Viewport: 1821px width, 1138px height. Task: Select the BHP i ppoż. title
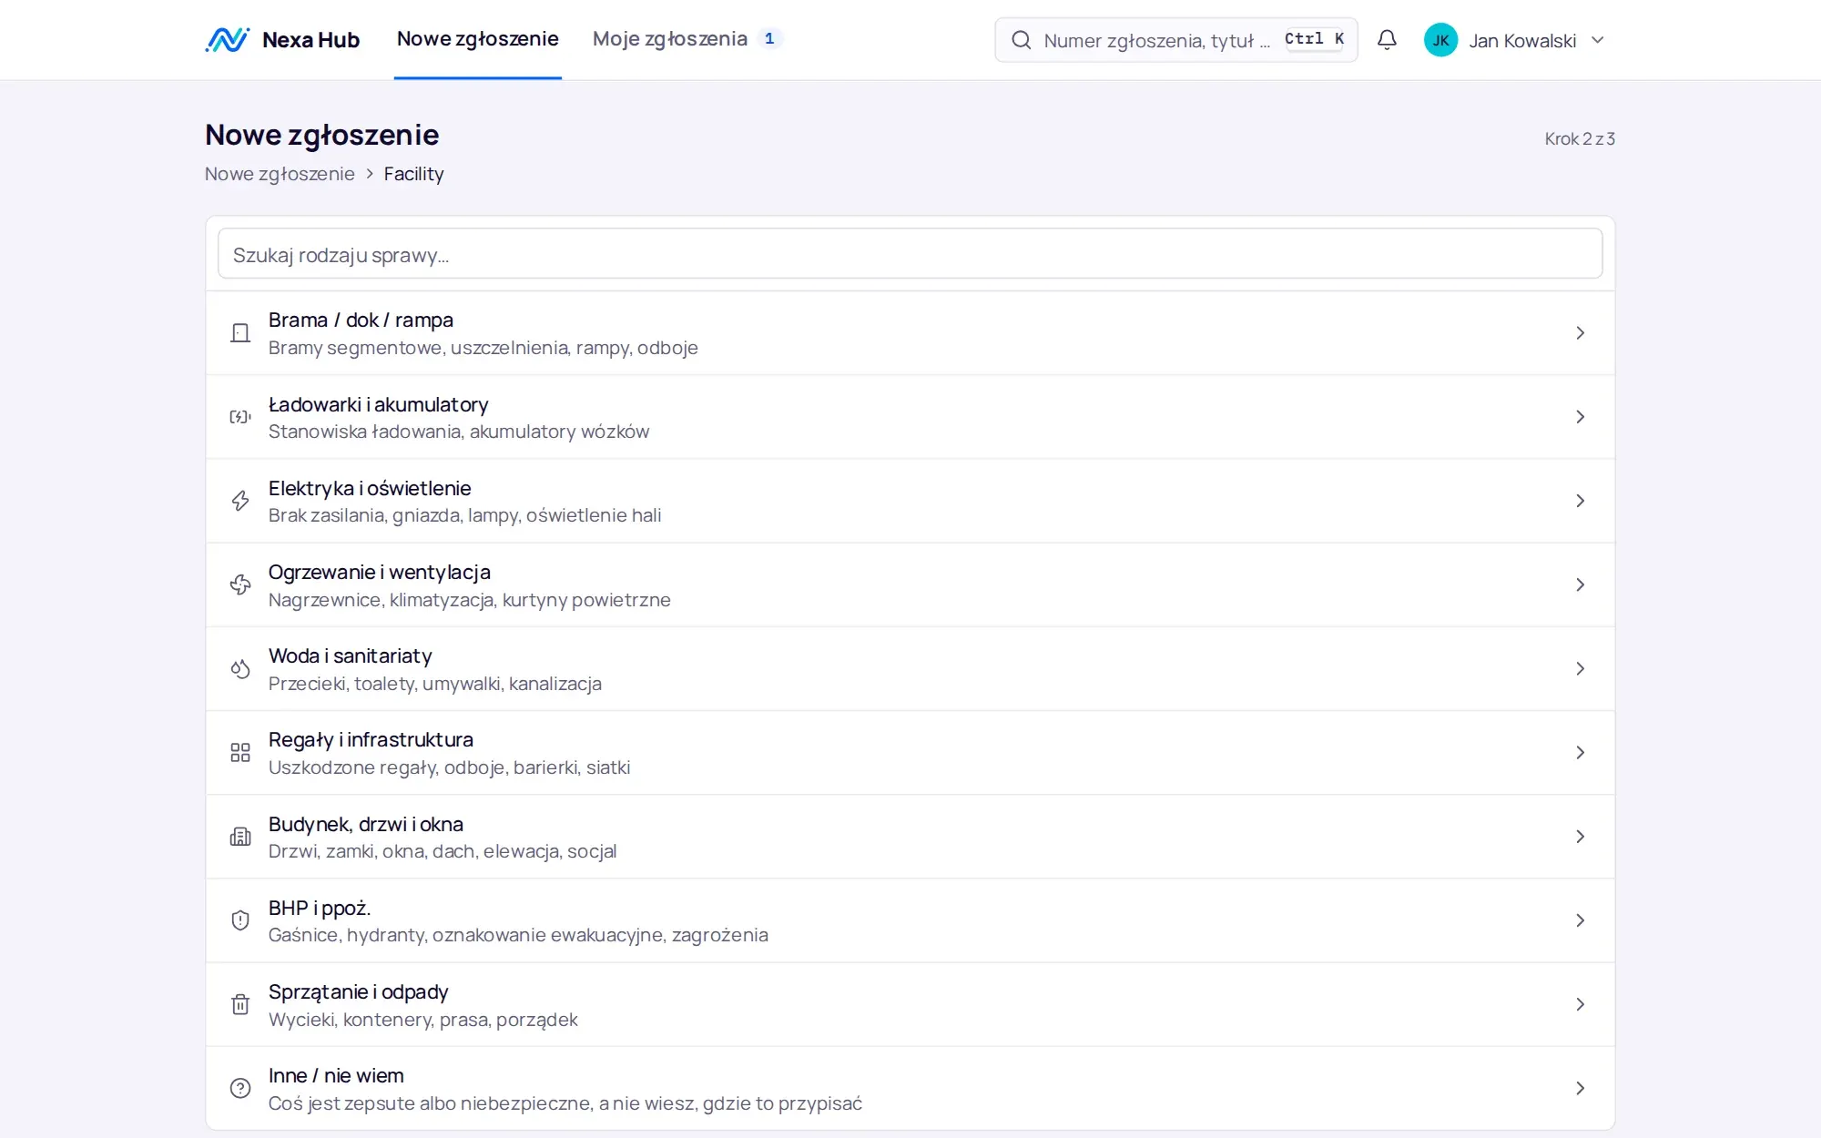320,908
